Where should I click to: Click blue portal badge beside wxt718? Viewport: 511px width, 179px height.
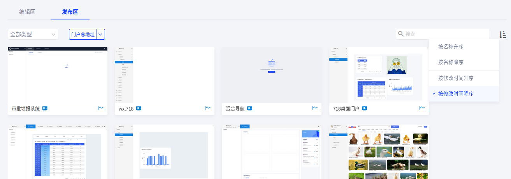(139, 109)
